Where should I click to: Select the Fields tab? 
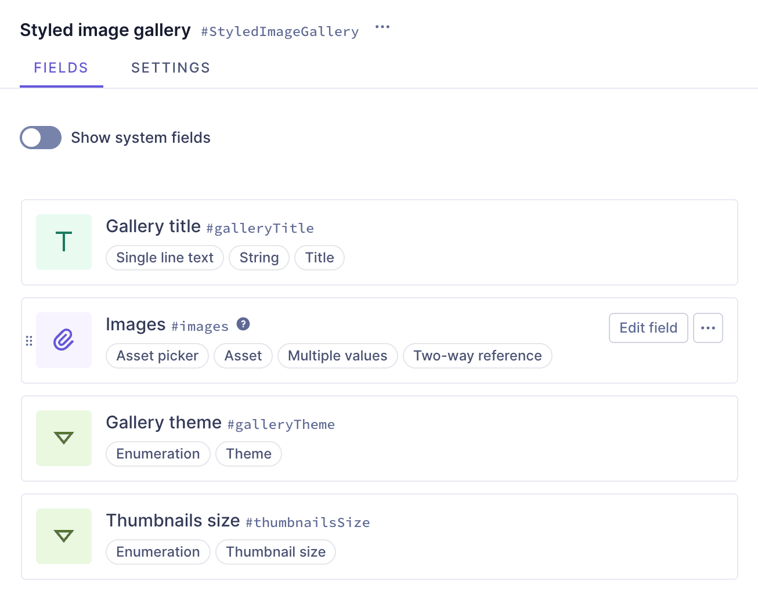61,68
